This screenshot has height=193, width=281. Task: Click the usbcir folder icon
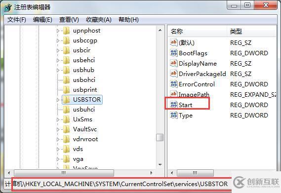[x=66, y=50]
